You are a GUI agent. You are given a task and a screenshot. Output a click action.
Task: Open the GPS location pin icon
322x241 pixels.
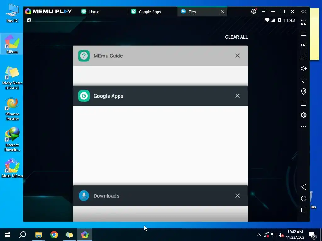[x=303, y=92]
